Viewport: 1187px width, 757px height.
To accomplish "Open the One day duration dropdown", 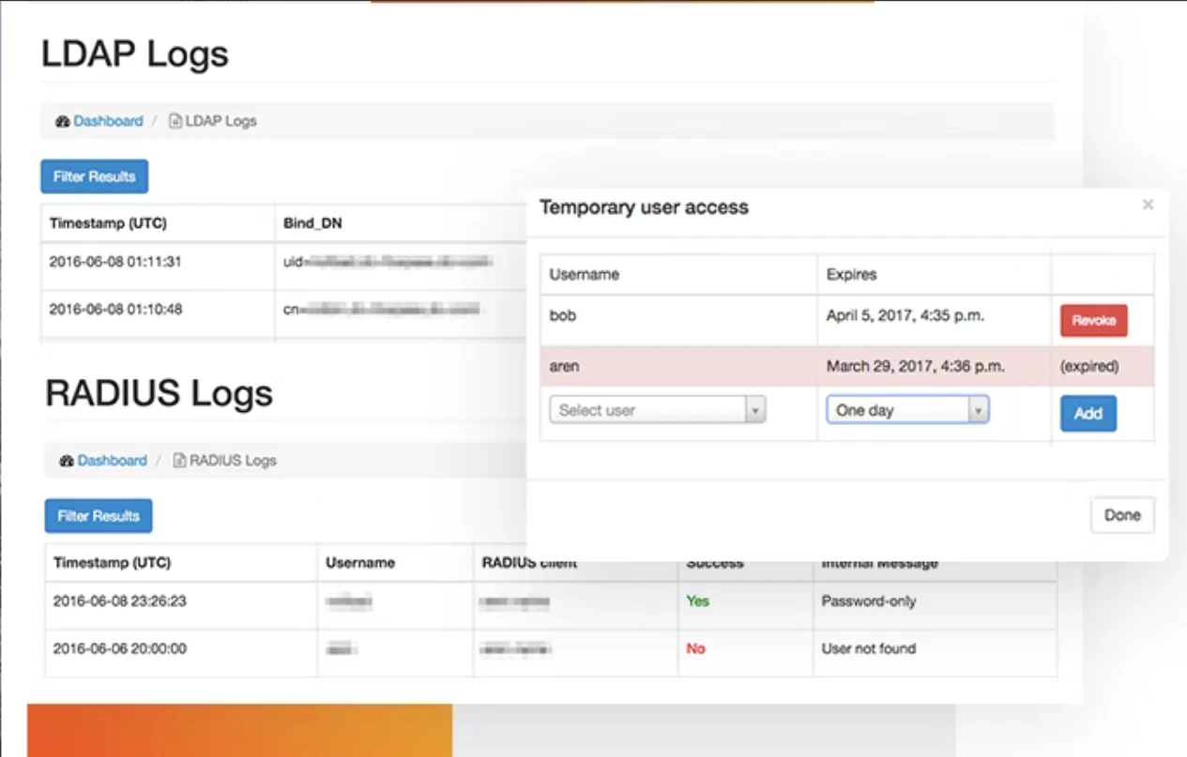I will [x=901, y=409].
